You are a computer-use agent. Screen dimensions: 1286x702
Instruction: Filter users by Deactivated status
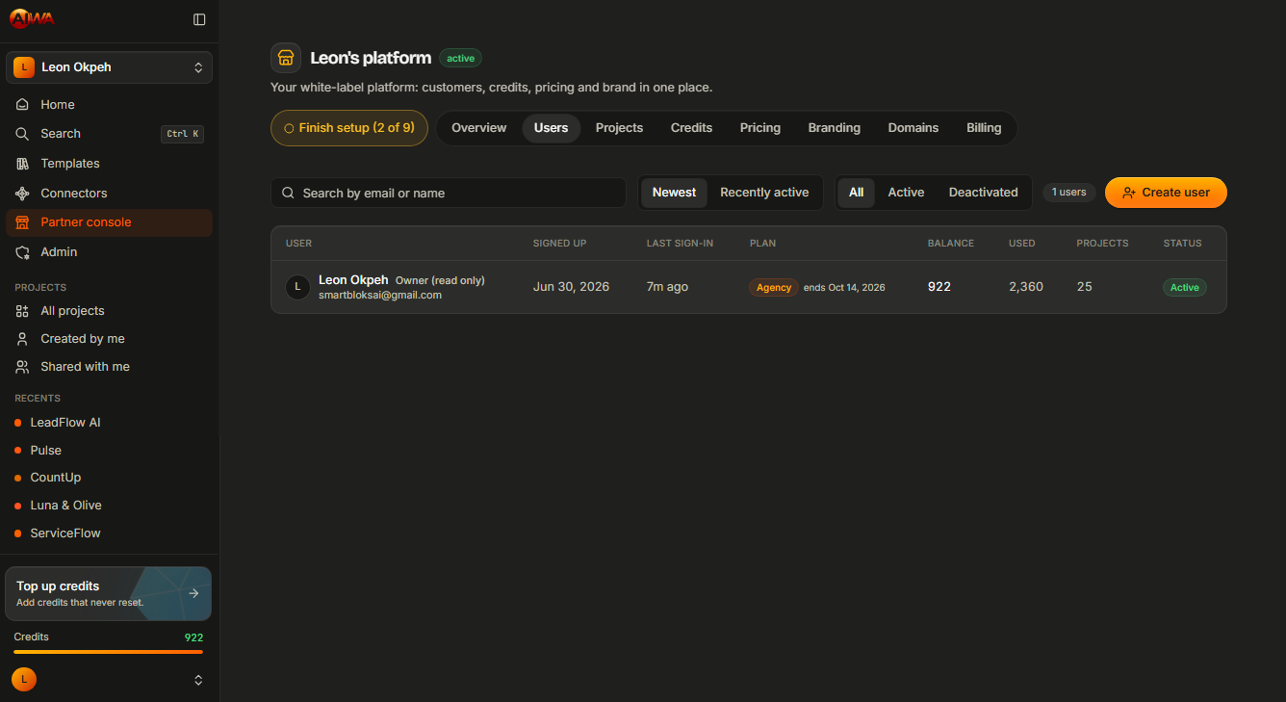click(x=983, y=193)
